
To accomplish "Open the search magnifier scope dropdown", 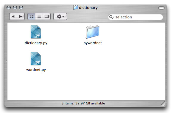I will click(112, 17).
